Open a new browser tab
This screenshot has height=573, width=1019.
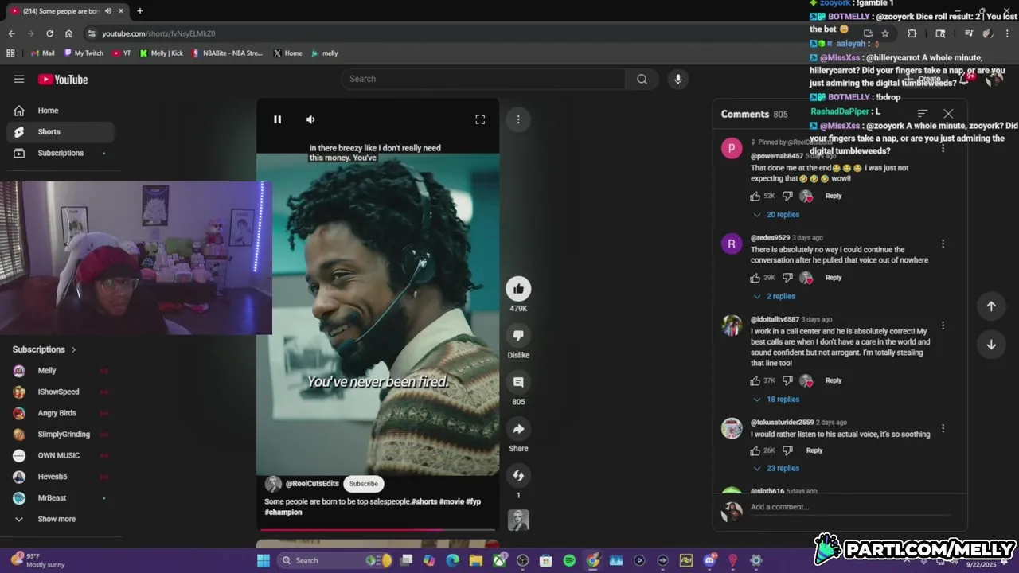click(140, 11)
